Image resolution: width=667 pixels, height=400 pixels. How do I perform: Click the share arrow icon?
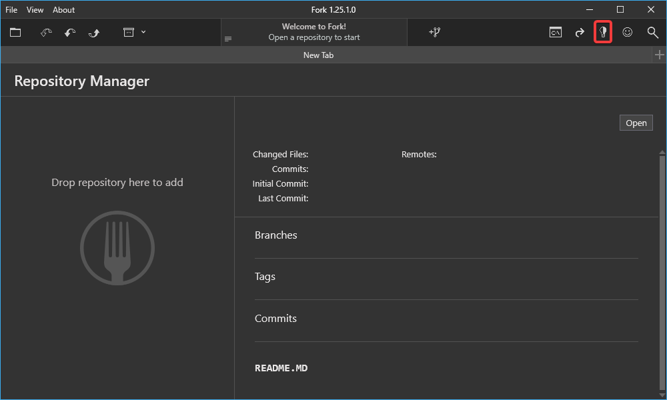[x=580, y=32]
